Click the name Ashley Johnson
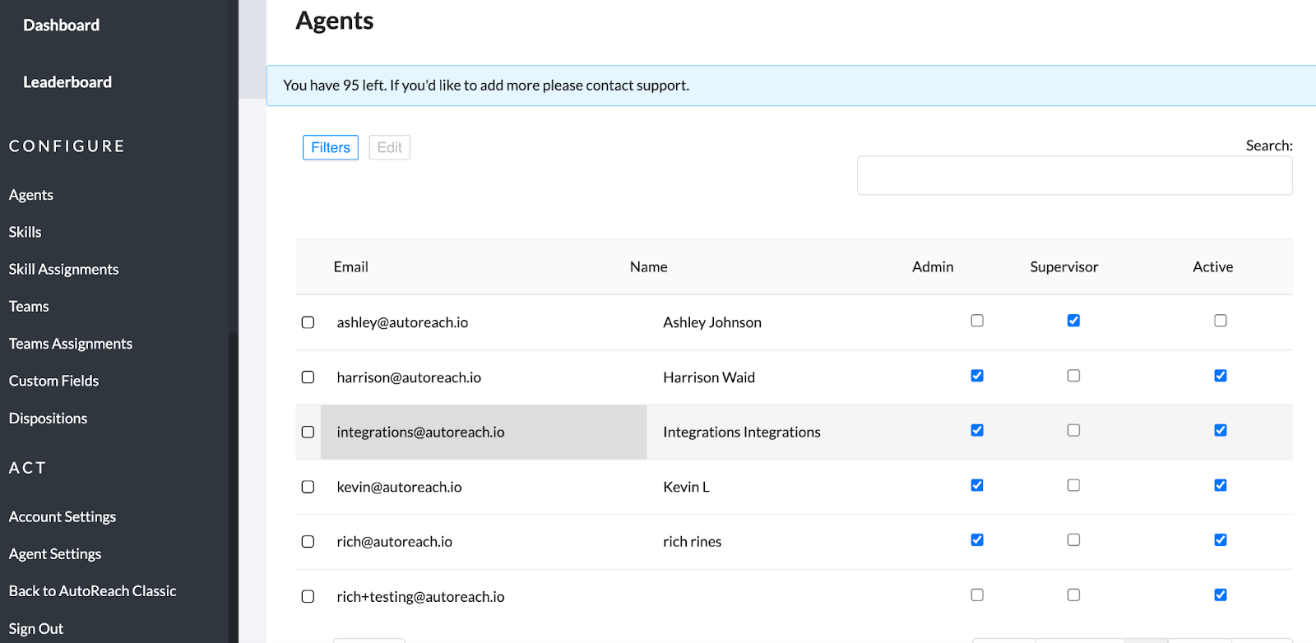Image resolution: width=1316 pixels, height=643 pixels. point(712,322)
